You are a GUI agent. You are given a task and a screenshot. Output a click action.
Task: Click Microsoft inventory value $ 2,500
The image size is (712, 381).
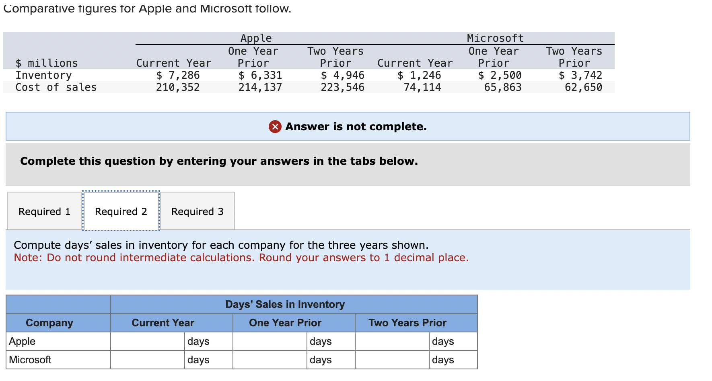500,75
